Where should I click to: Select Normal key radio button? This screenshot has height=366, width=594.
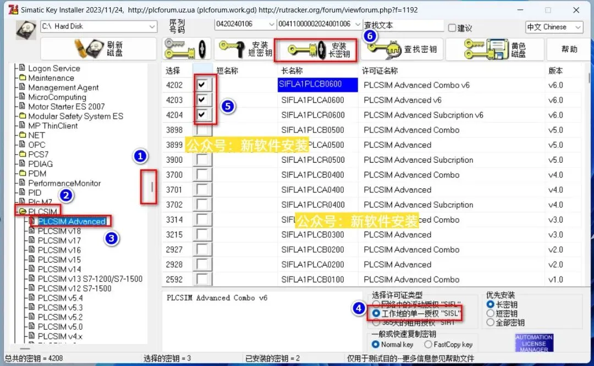pyautogui.click(x=376, y=345)
